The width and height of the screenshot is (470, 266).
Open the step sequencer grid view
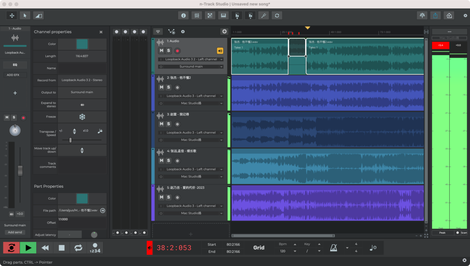point(210,15)
